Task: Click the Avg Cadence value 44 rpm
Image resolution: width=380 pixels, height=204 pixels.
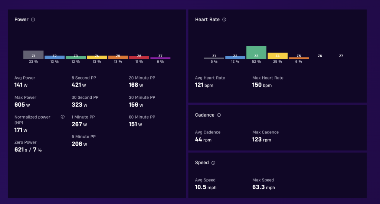Action: tap(203, 140)
